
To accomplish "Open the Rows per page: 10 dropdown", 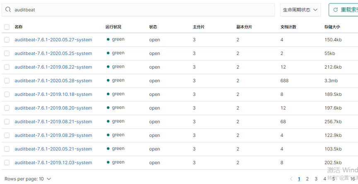I will click(x=28, y=179).
